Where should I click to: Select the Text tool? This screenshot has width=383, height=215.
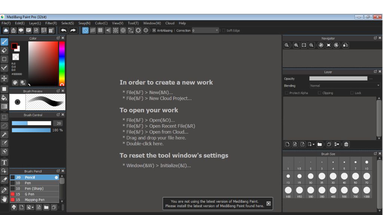click(x=4, y=162)
